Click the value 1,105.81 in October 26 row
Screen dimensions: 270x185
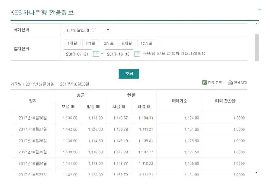click(x=146, y=141)
